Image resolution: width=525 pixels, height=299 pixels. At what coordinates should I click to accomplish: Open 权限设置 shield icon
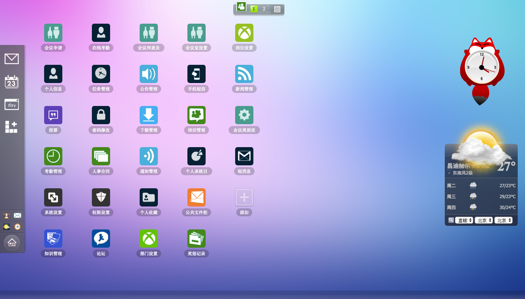coord(101,197)
